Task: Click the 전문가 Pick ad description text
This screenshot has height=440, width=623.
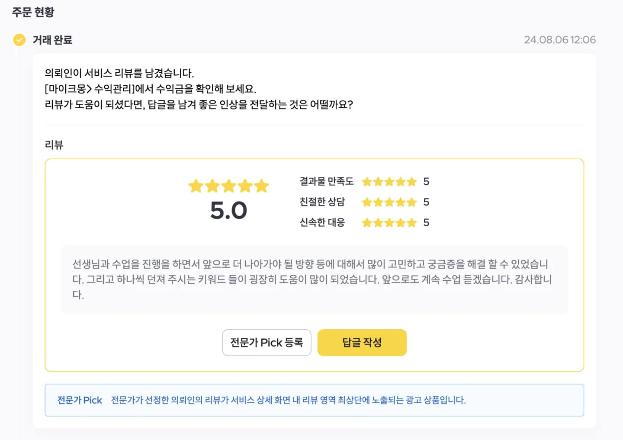Action: point(289,400)
